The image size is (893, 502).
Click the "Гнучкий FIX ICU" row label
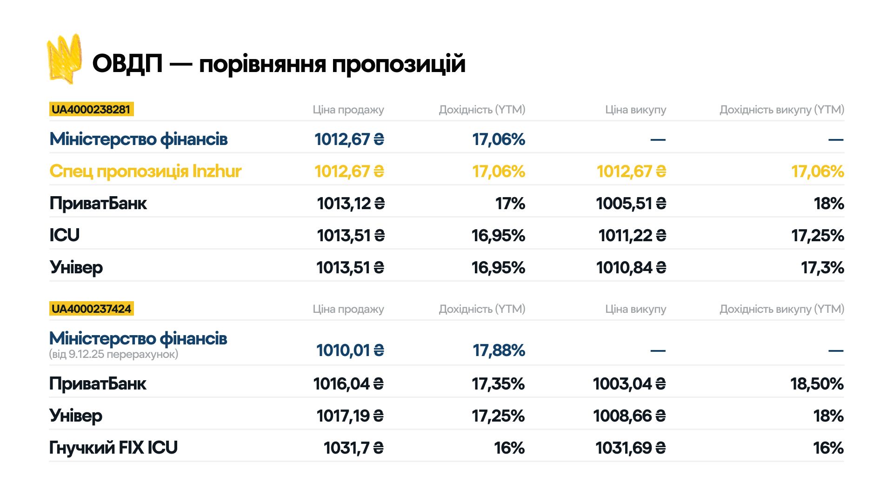(113, 448)
